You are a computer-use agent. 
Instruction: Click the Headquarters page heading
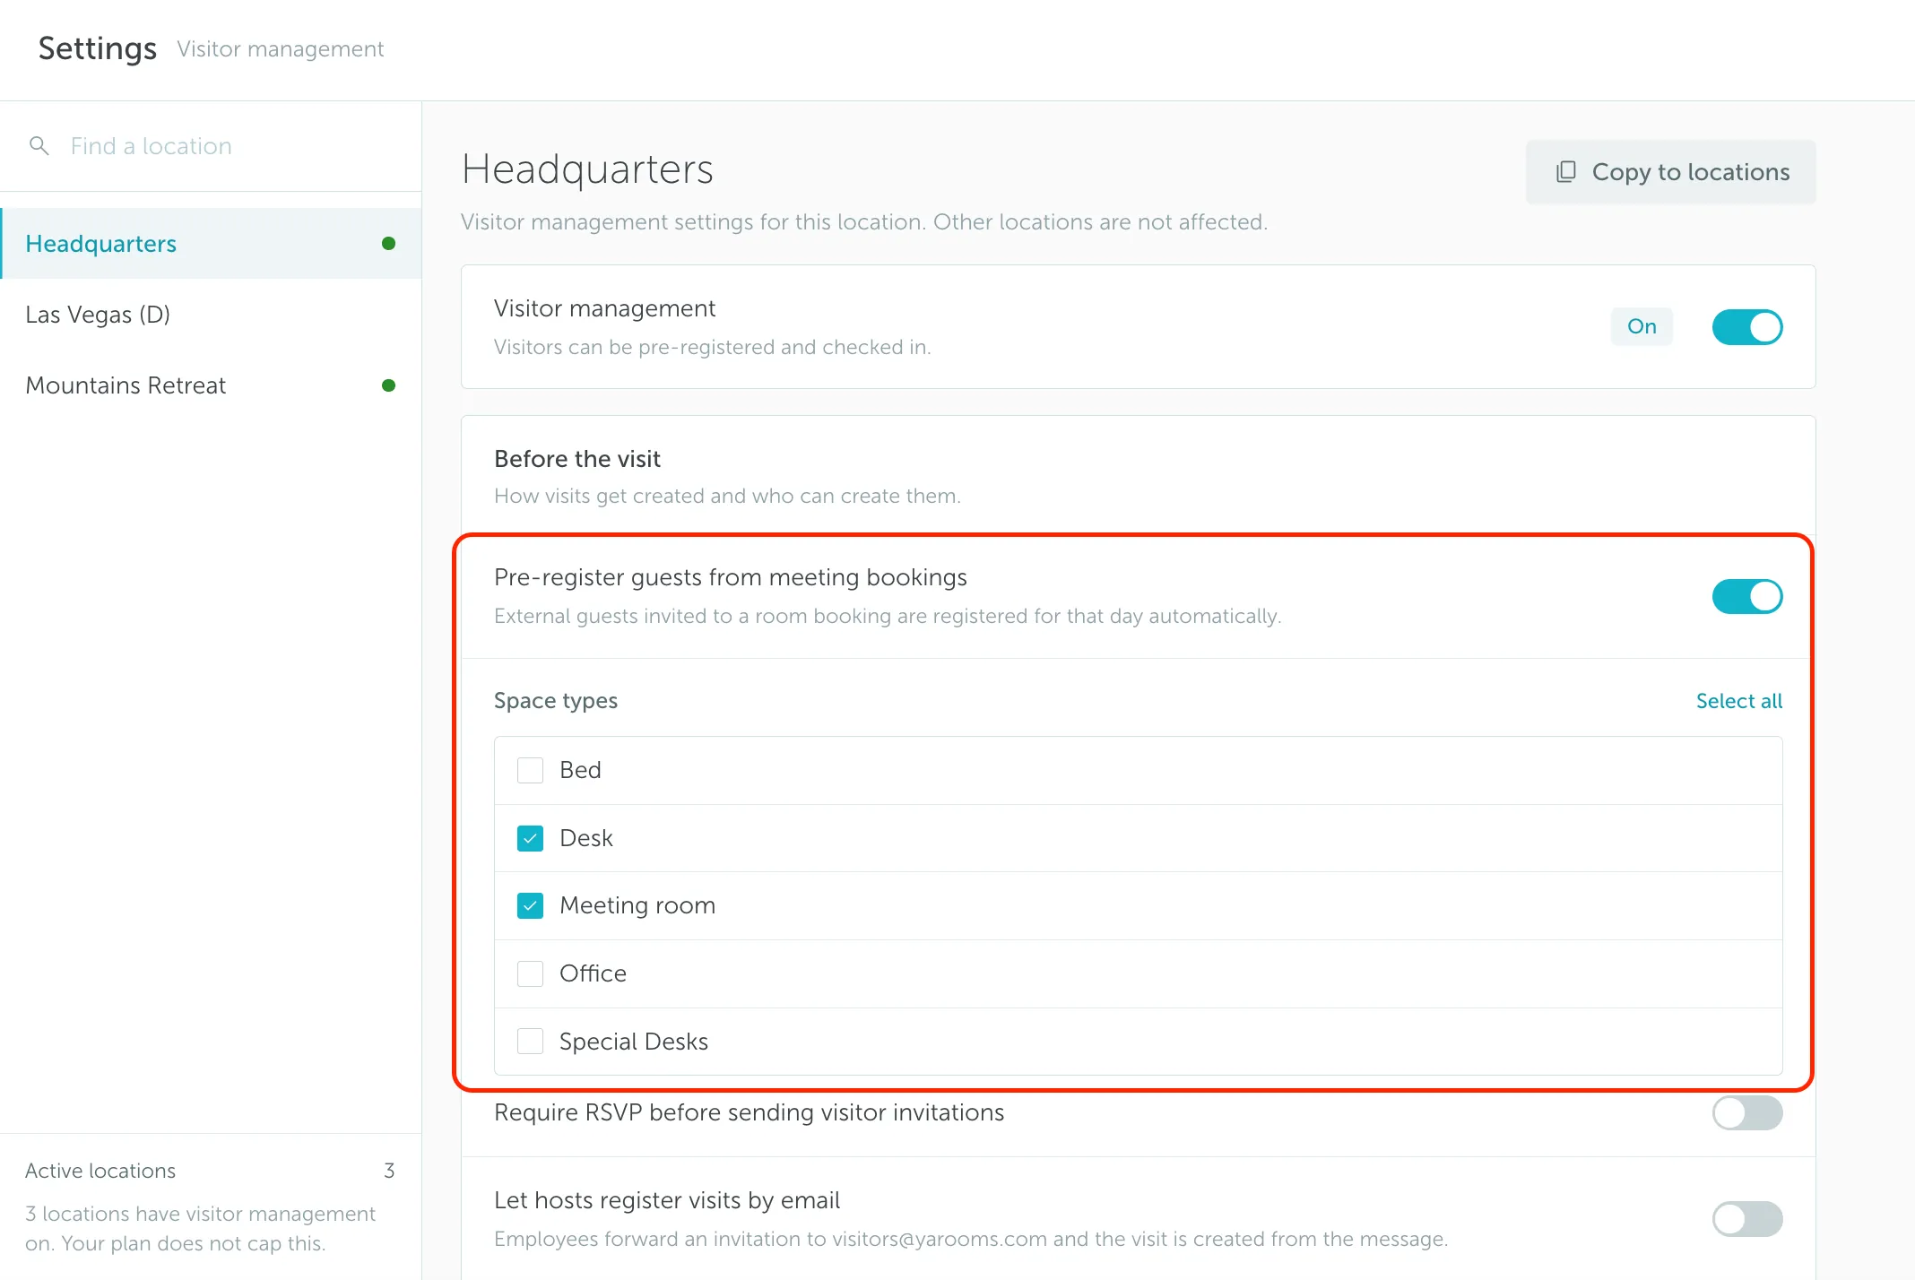click(x=587, y=169)
